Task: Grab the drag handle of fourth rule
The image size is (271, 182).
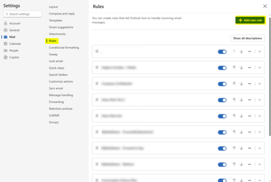Action: (x=97, y=100)
